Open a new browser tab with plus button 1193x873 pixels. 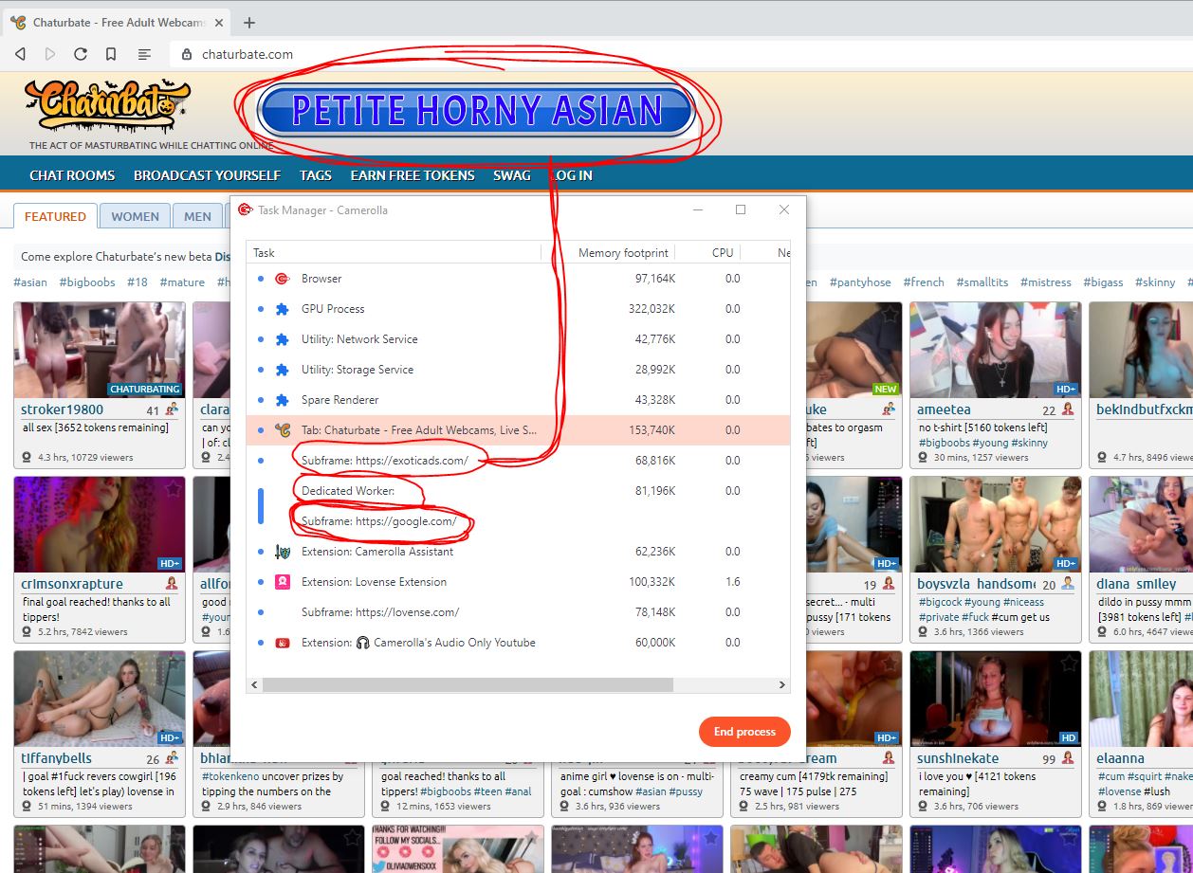(249, 23)
